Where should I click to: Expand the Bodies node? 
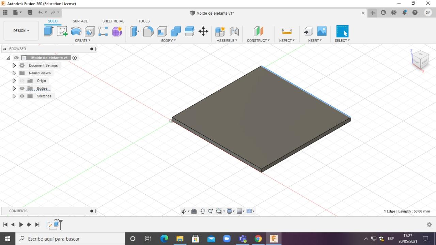pos(14,89)
